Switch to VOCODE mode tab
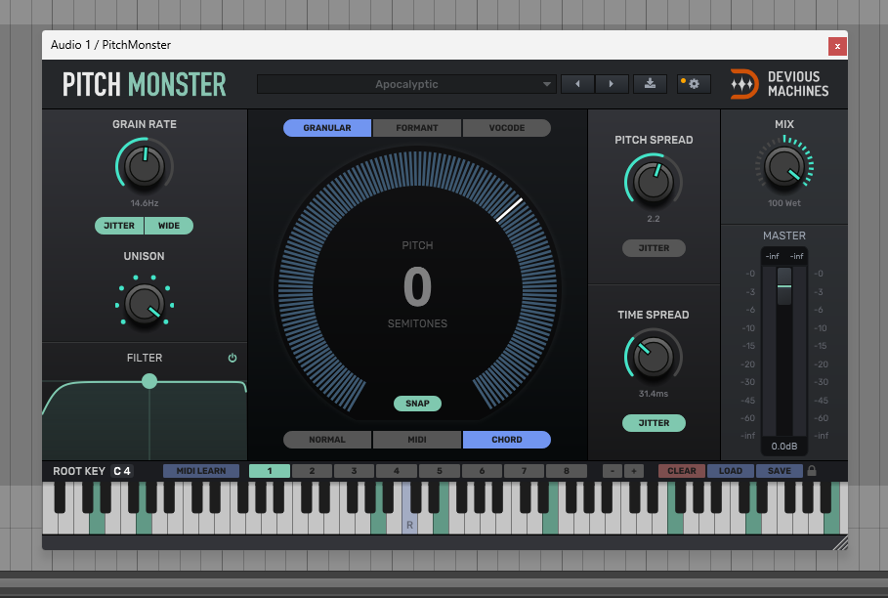The width and height of the screenshot is (888, 598). [x=507, y=128]
